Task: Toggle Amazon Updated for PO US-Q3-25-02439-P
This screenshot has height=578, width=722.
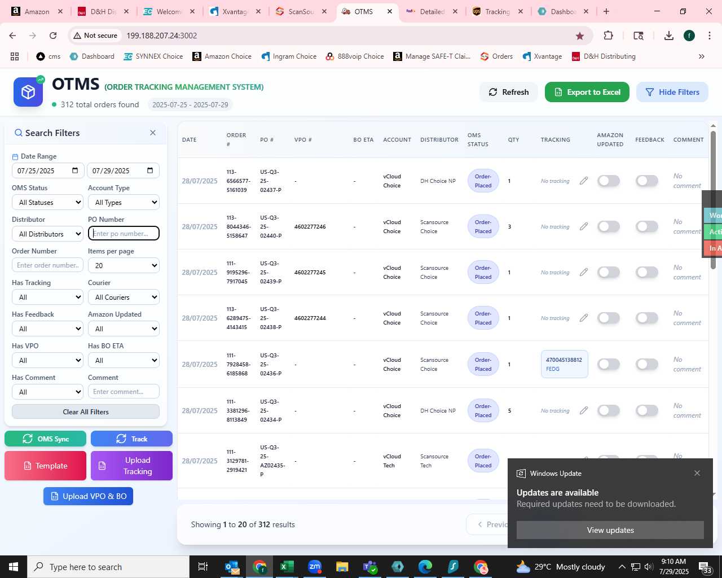Action: [x=609, y=272]
